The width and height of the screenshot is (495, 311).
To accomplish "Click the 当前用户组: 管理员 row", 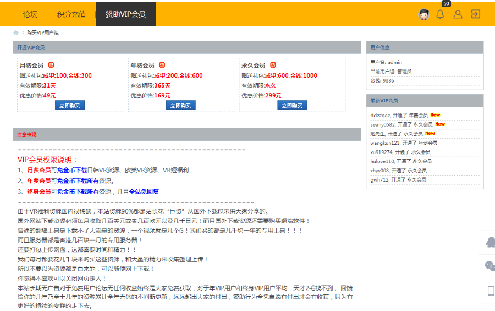I will 425,72.
